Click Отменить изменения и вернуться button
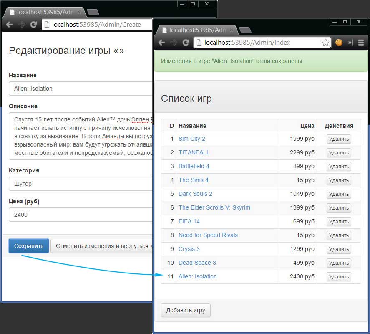Image resolution: width=370 pixels, height=334 pixels. [x=102, y=246]
